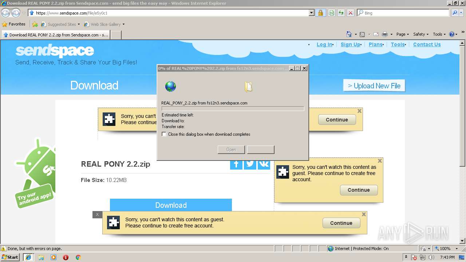466x262 pixels.
Task: Open the RSS feeds icon
Action: click(x=362, y=34)
